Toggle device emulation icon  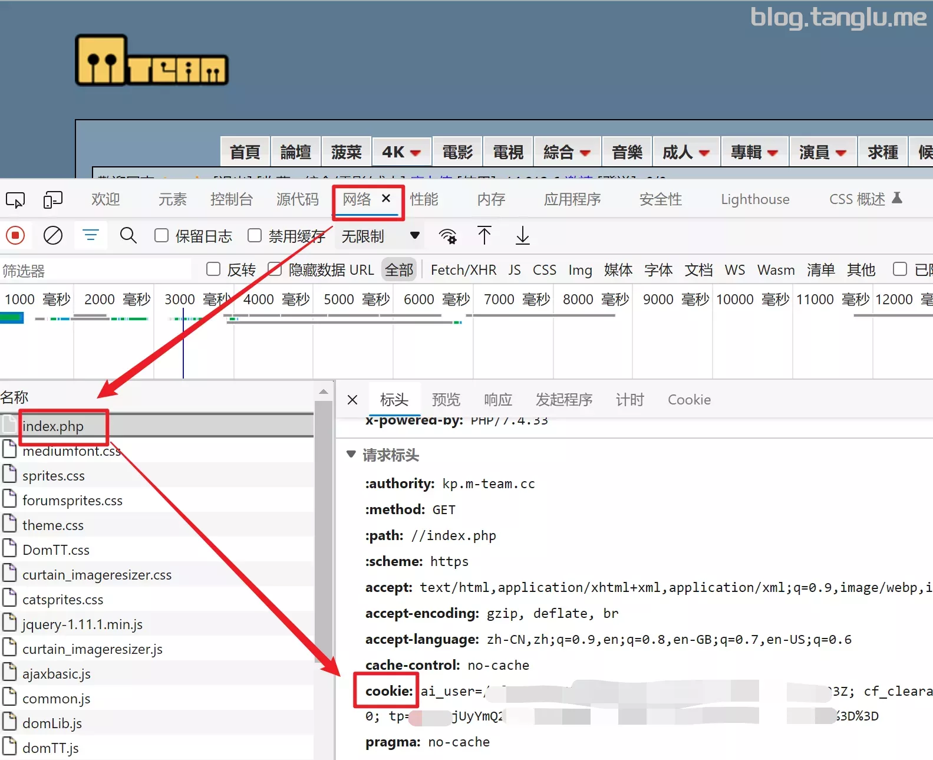(x=52, y=200)
